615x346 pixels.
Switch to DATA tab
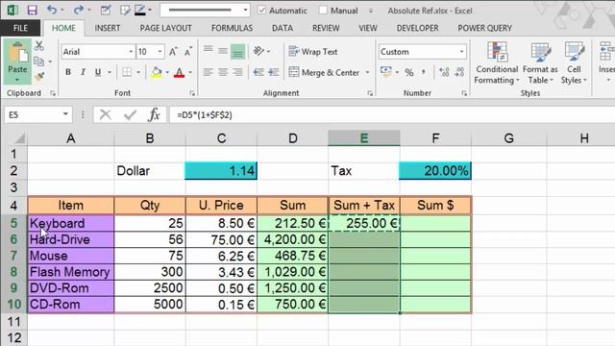[283, 28]
